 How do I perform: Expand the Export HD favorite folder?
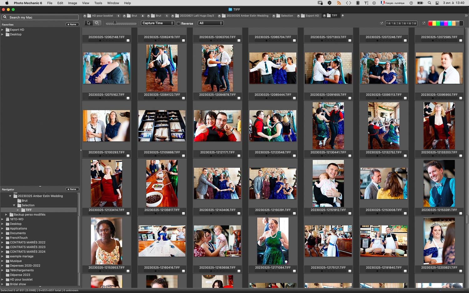click(3, 30)
